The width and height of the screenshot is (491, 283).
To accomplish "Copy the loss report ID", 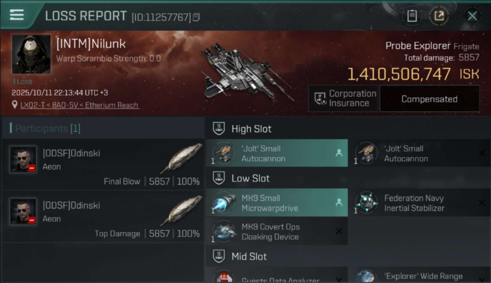I will pos(196,17).
